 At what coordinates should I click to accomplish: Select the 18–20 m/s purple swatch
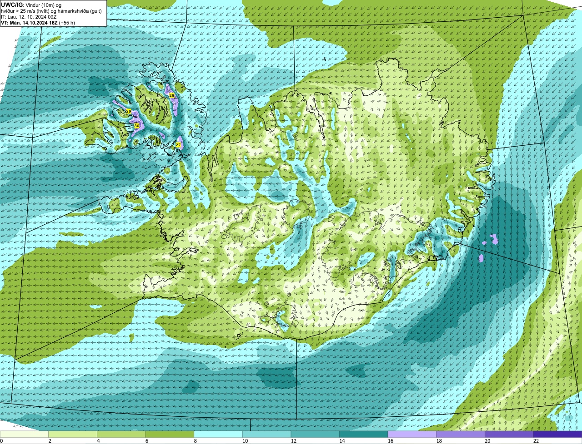(x=461, y=434)
